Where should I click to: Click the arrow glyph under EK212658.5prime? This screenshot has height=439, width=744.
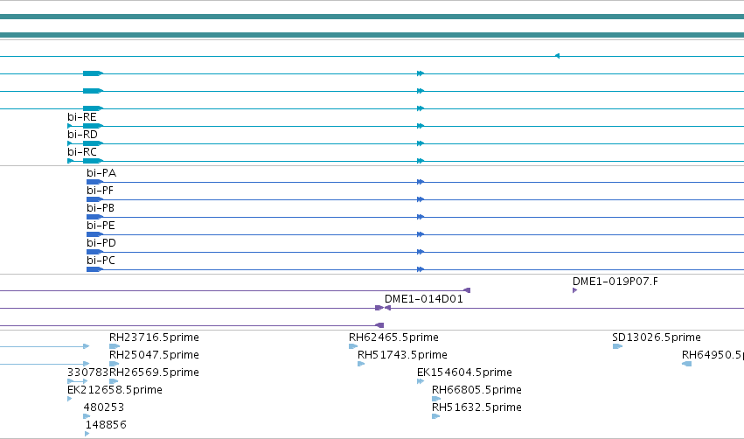(70, 399)
